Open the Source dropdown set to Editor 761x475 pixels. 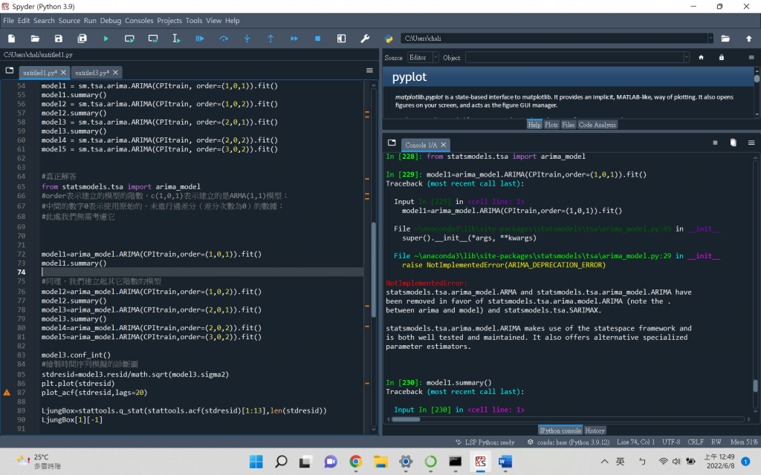[422, 57]
